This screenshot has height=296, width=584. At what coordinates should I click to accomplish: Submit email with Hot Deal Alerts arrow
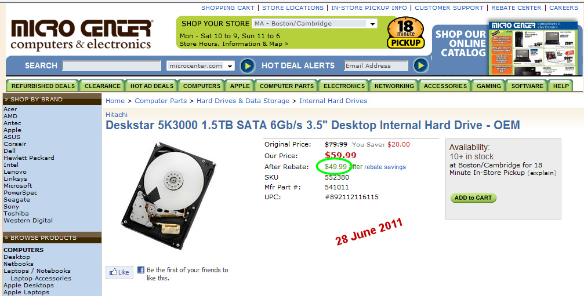(421, 65)
